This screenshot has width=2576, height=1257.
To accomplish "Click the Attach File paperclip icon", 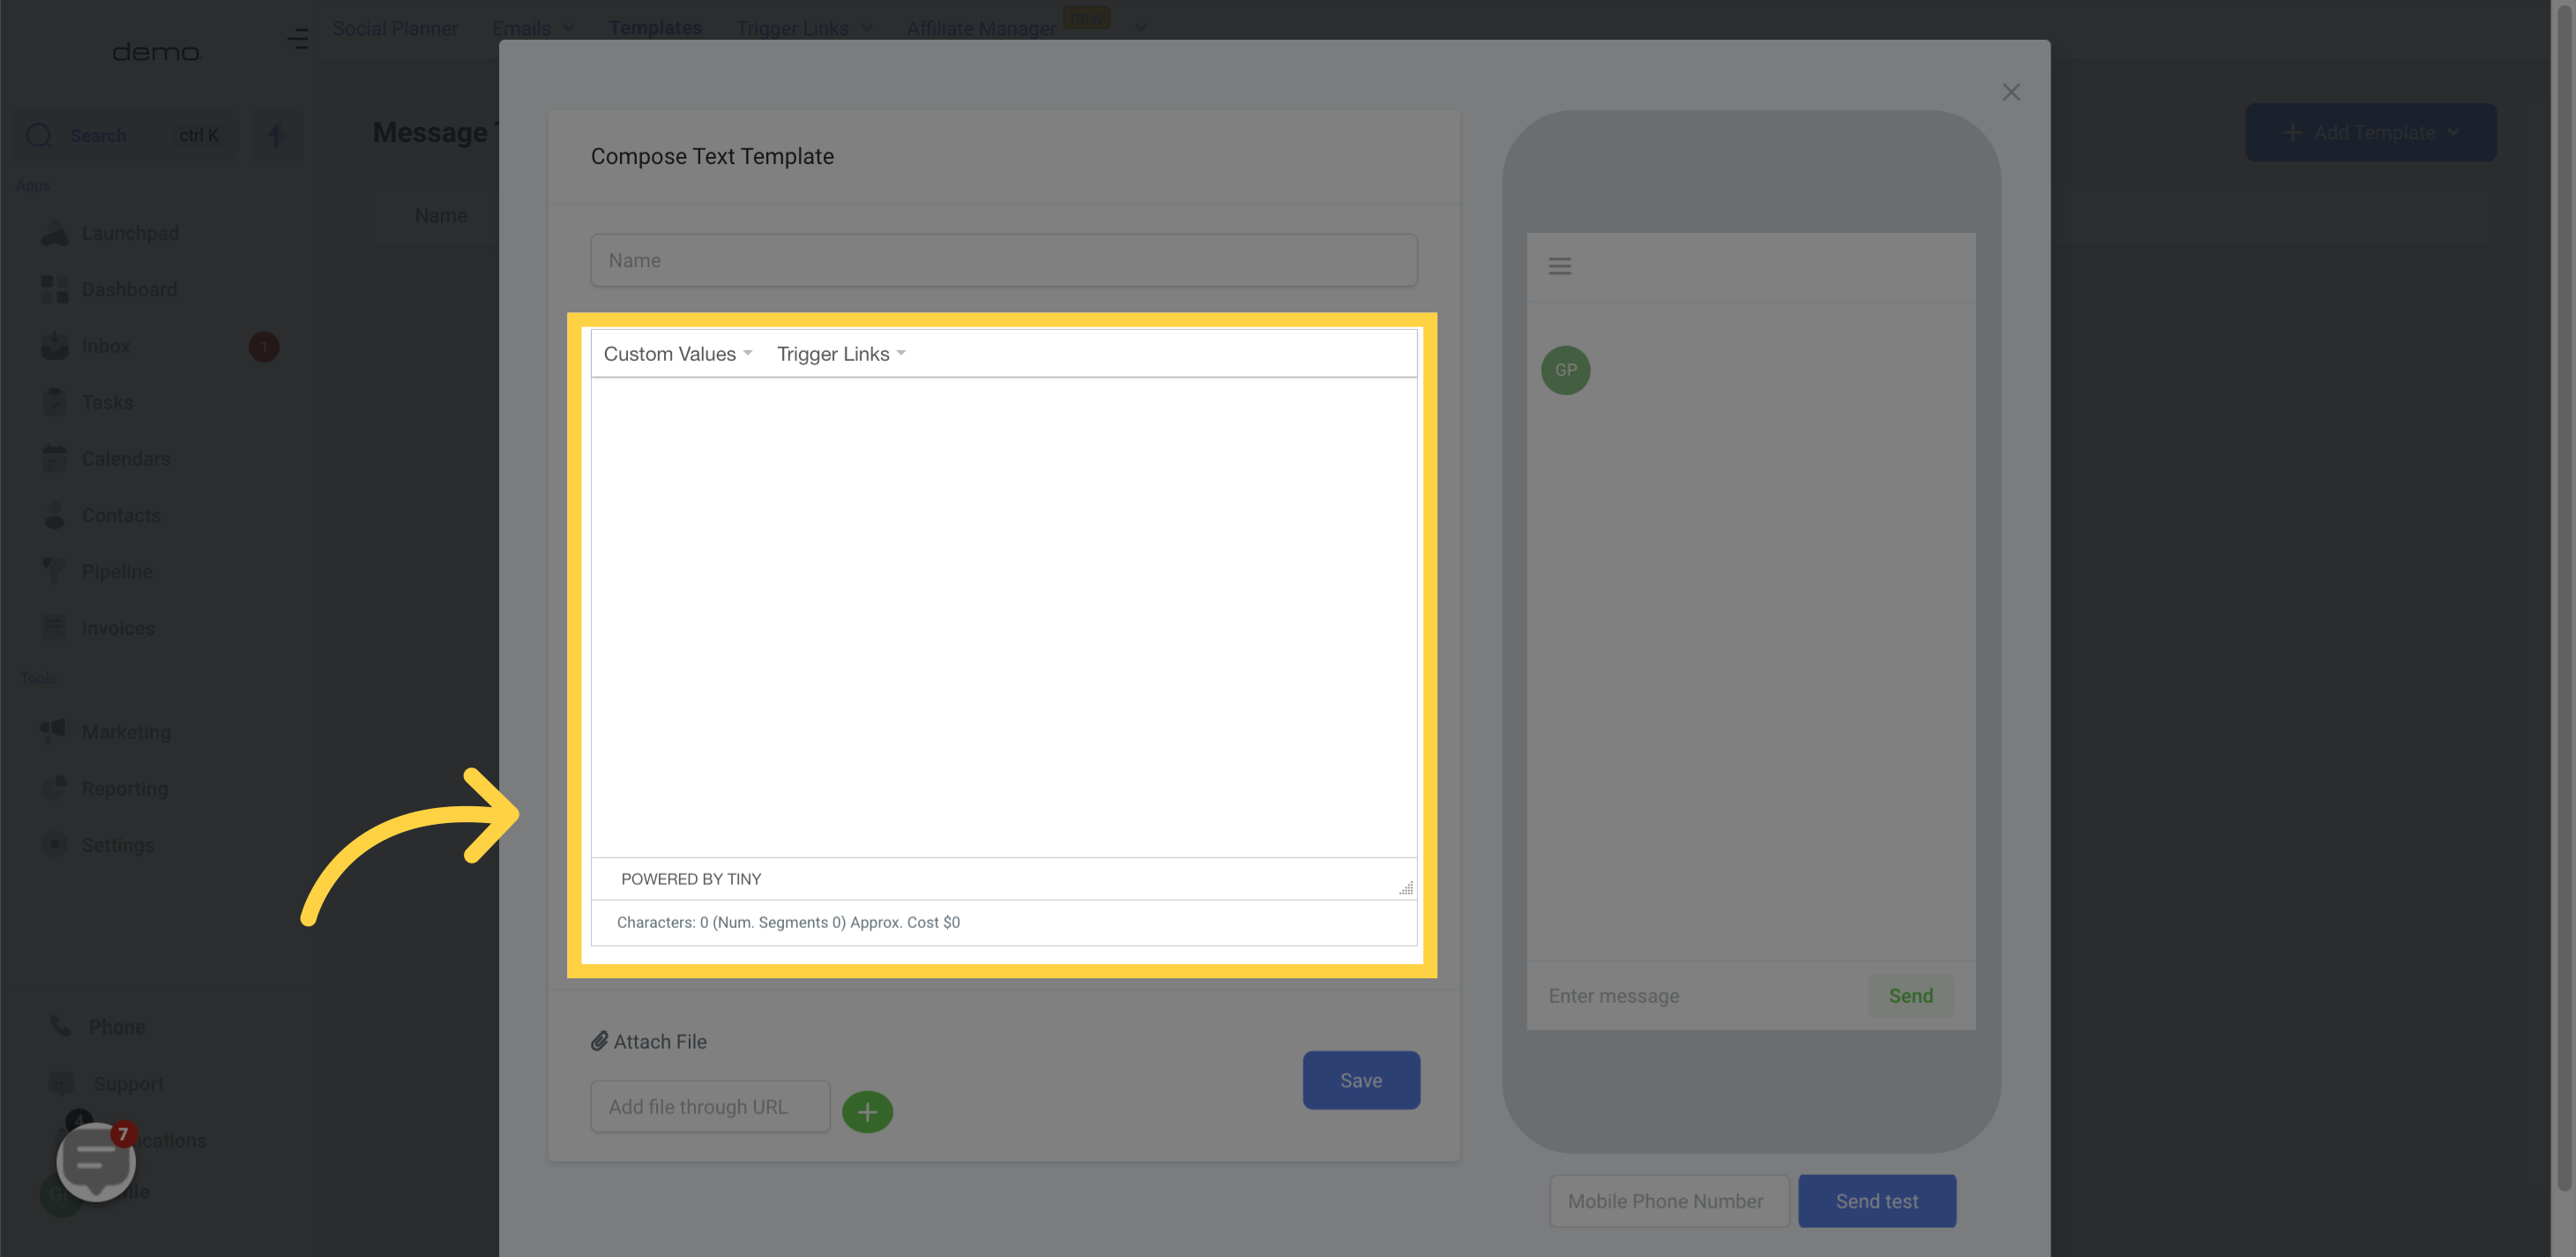I will click(599, 1041).
